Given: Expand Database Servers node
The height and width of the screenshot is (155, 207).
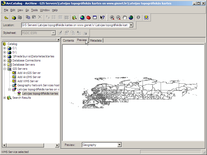Looking at the screenshot, I should [4, 65].
